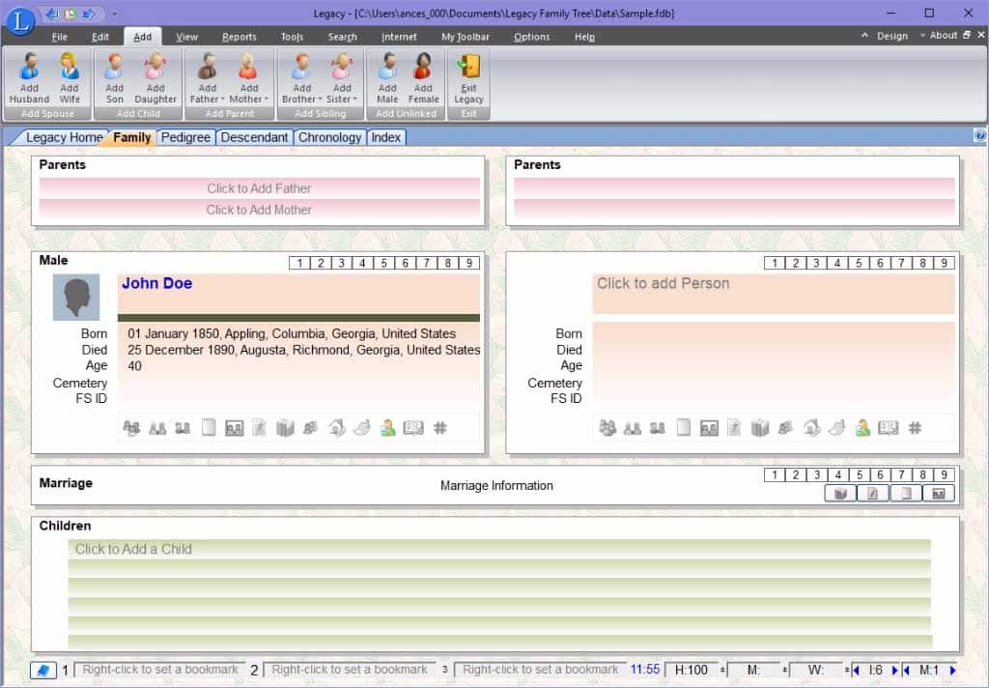Toggle tag 9 on John Doe's panel
This screenshot has width=989, height=688.
468,263
